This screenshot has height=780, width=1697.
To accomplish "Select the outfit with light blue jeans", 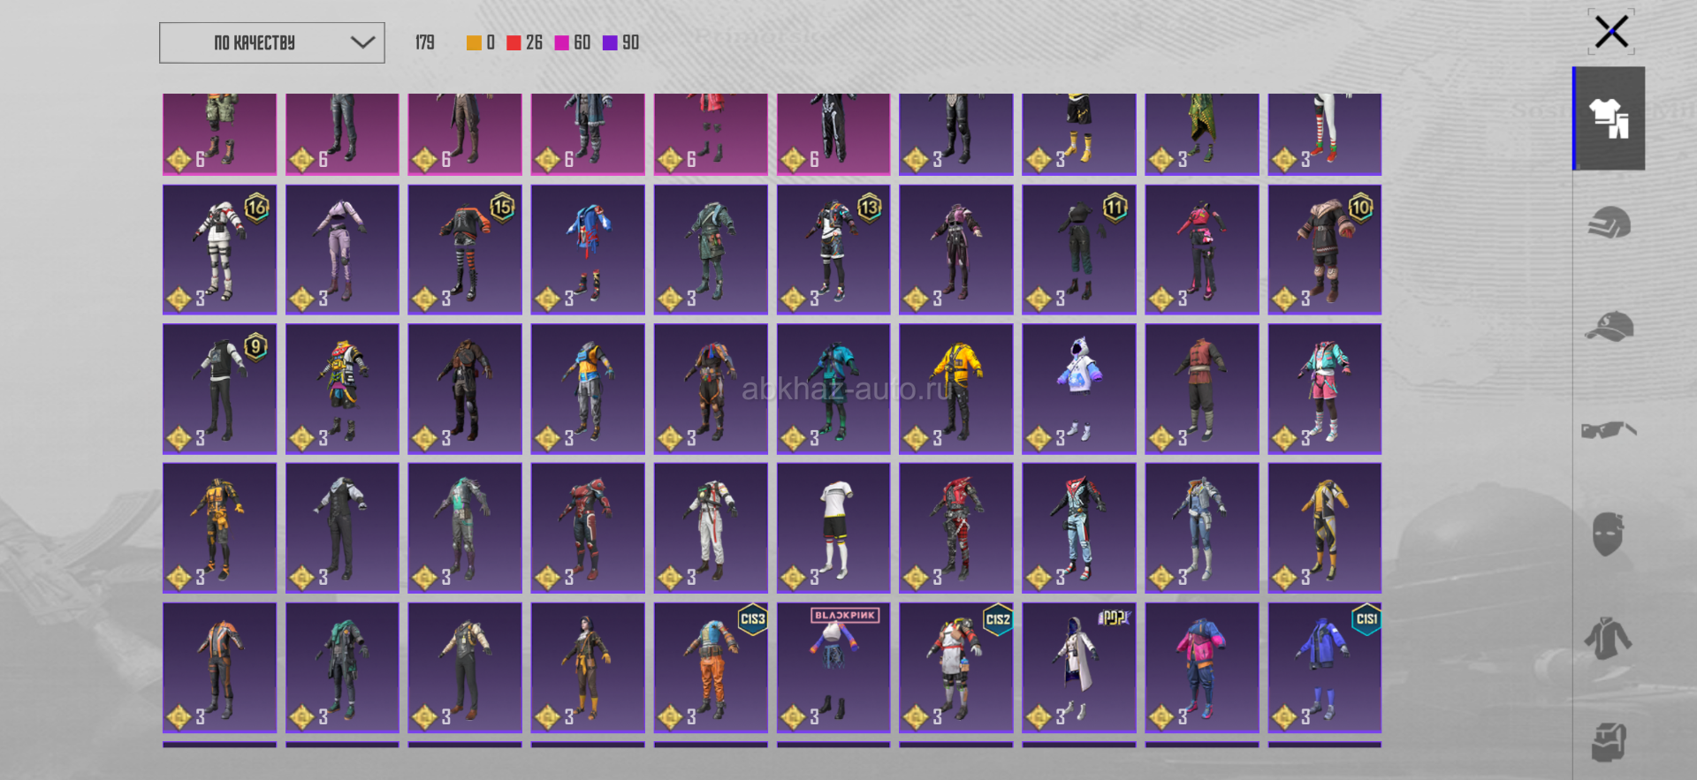I will click(1079, 528).
